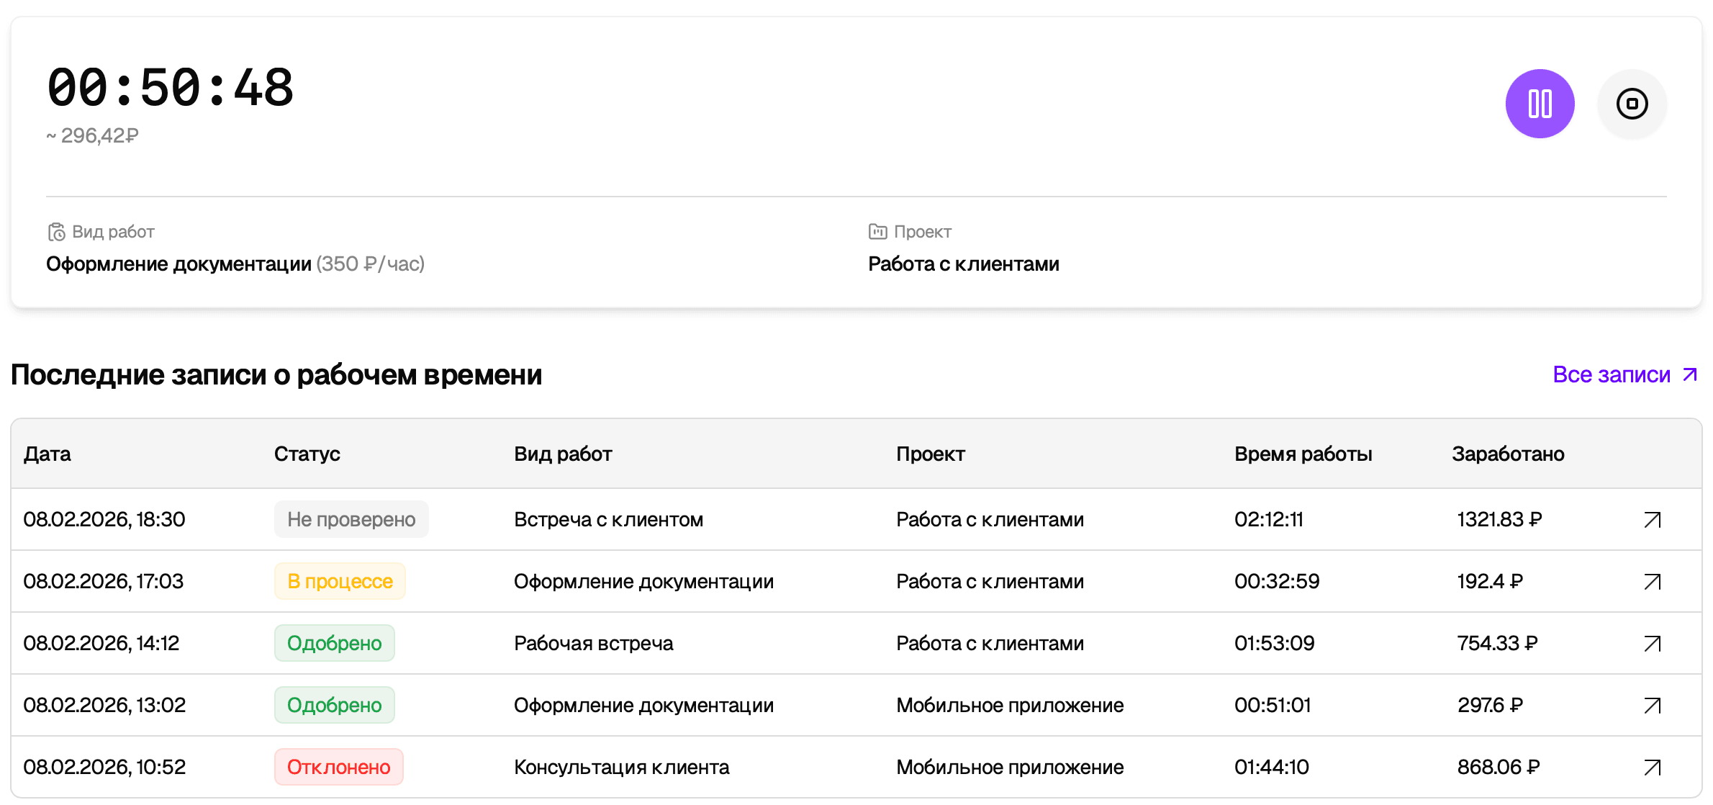The height and width of the screenshot is (805, 1713).
Task: Click the 'В процессе' status badge
Action: (x=340, y=582)
